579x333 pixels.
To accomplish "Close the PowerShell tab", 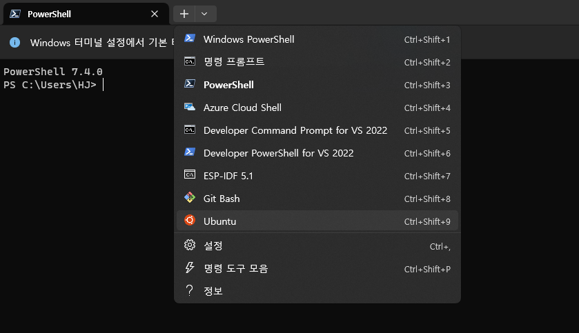I will pyautogui.click(x=155, y=14).
